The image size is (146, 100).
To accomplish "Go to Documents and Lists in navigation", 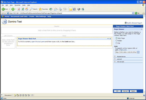I will tap(19, 17).
